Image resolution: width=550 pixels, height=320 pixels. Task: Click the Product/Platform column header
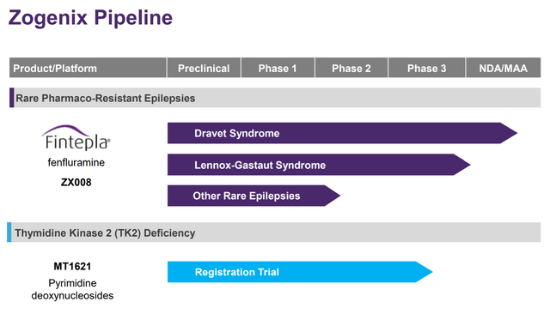point(88,68)
